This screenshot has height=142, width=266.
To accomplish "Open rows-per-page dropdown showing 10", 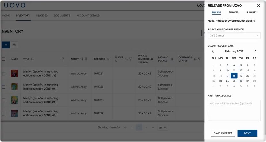I will [x=163, y=127].
